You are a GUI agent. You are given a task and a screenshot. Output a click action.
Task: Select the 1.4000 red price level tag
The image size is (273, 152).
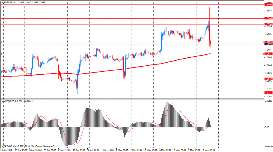tap(268, 5)
